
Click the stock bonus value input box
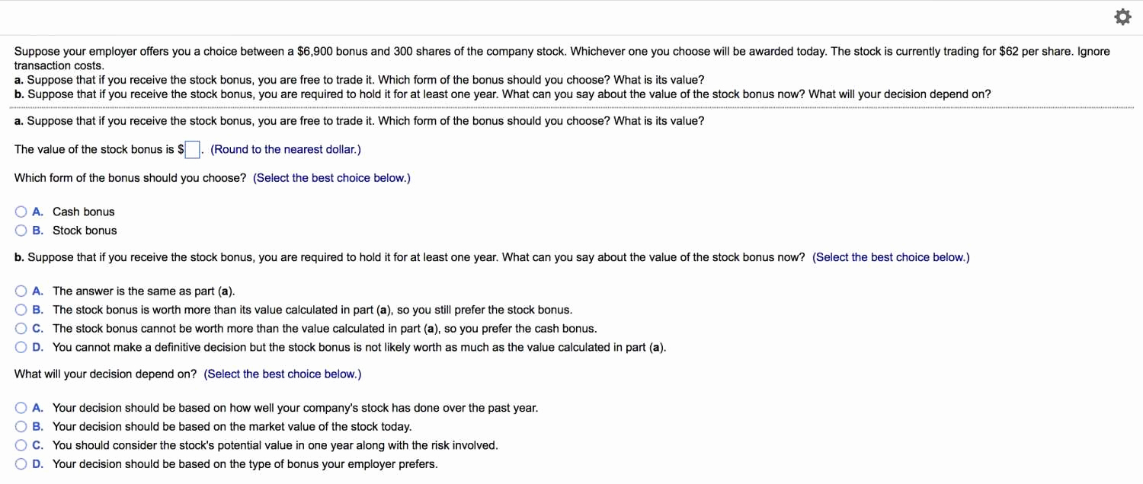click(193, 150)
